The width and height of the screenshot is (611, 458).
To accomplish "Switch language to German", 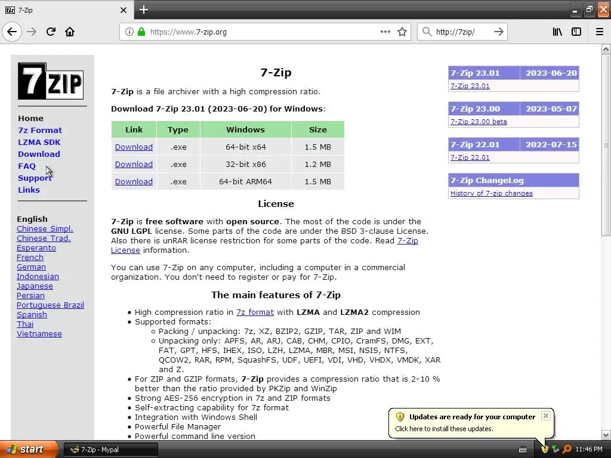I will 31,267.
